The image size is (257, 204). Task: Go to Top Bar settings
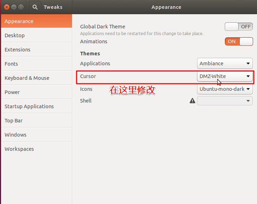point(37,121)
